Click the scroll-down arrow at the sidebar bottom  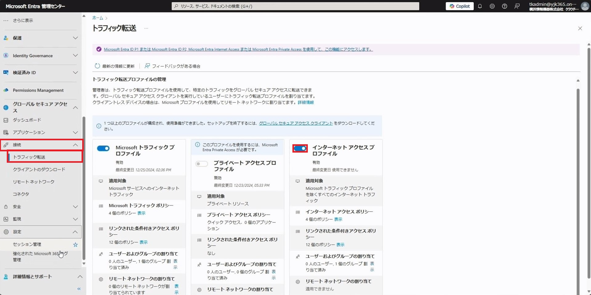[84, 264]
